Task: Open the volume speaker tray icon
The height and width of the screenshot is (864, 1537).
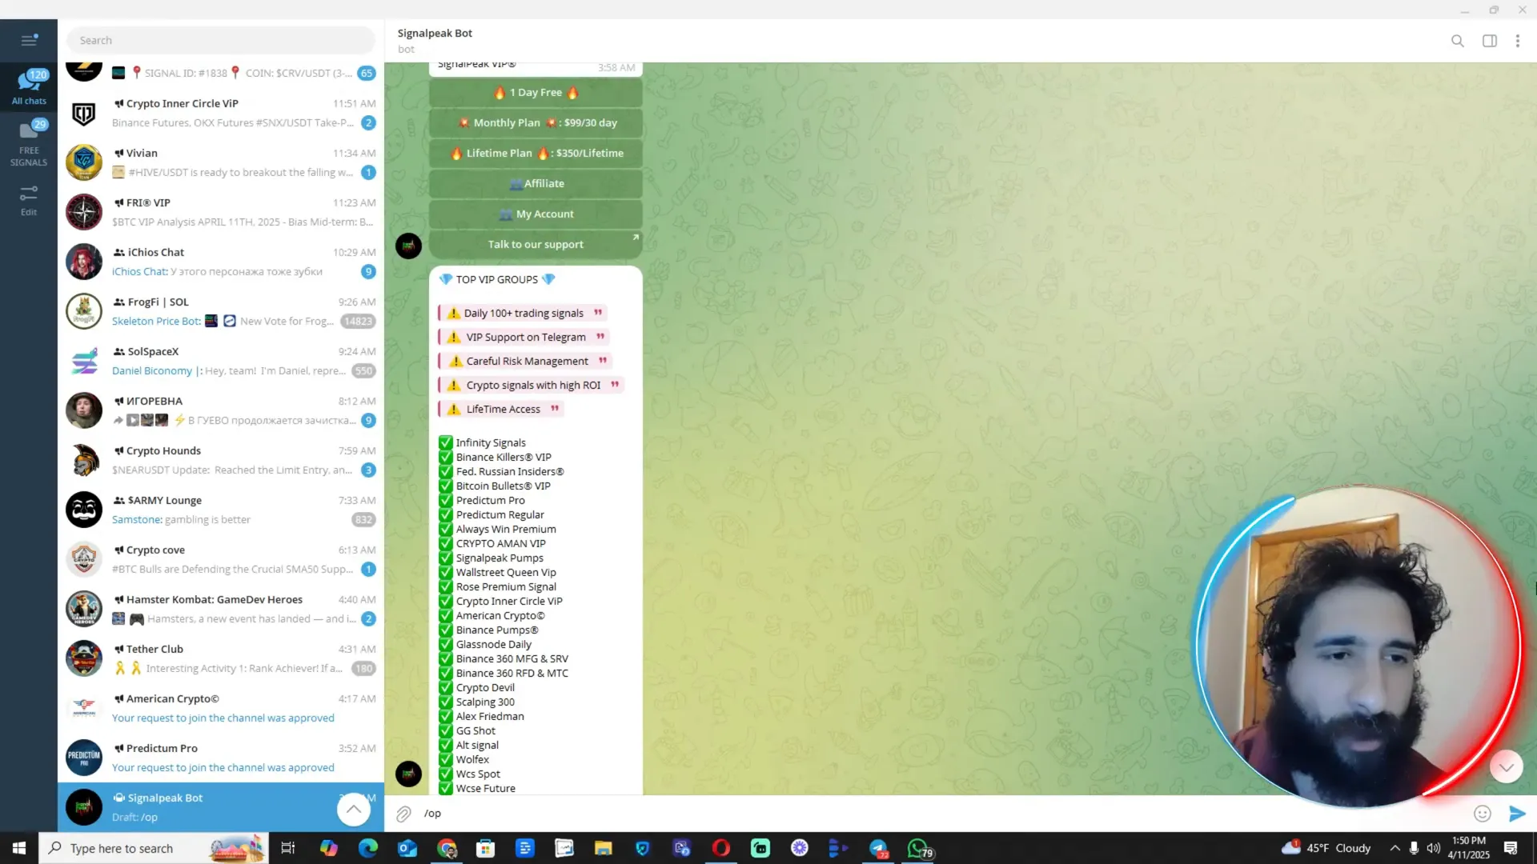Action: [1433, 848]
